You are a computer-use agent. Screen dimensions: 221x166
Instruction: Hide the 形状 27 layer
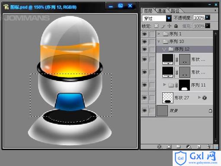[144, 98]
